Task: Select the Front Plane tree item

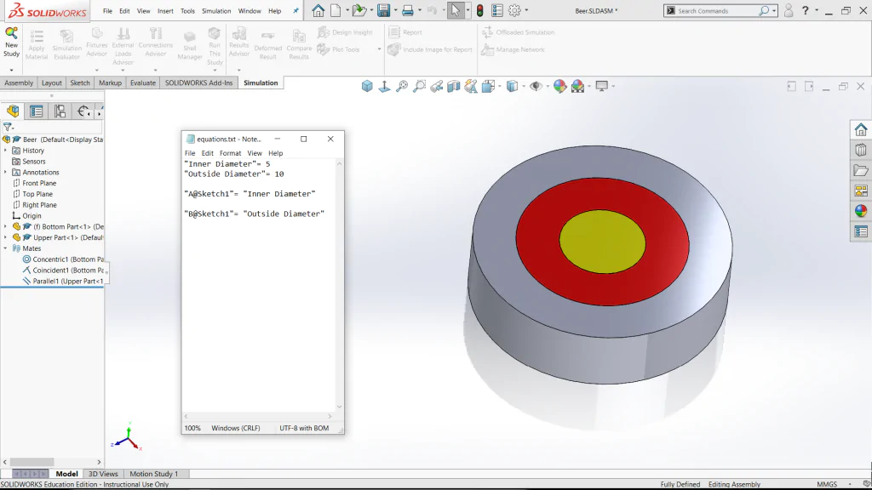Action: tap(34, 184)
